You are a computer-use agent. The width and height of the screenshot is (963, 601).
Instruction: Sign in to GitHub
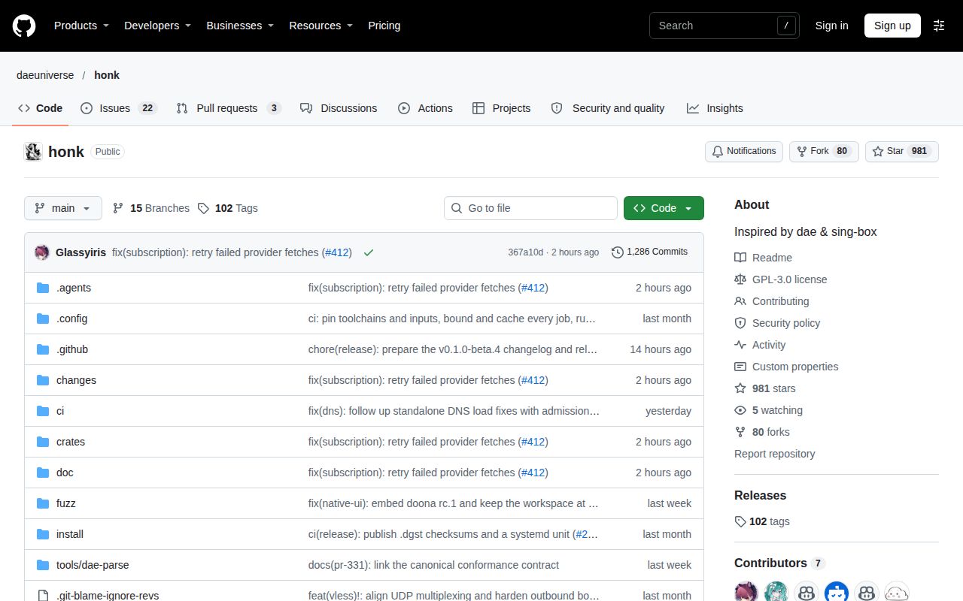(x=831, y=26)
